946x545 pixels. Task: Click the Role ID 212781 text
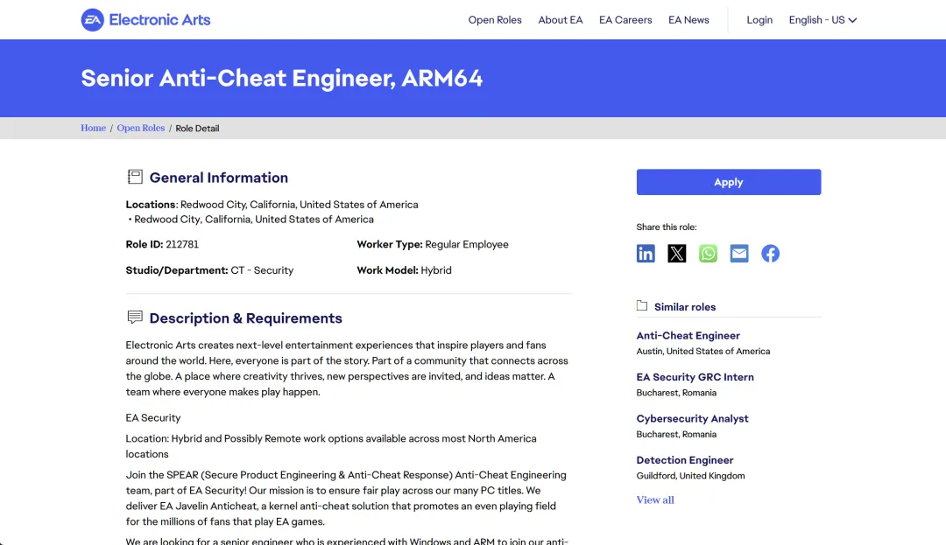[162, 244]
